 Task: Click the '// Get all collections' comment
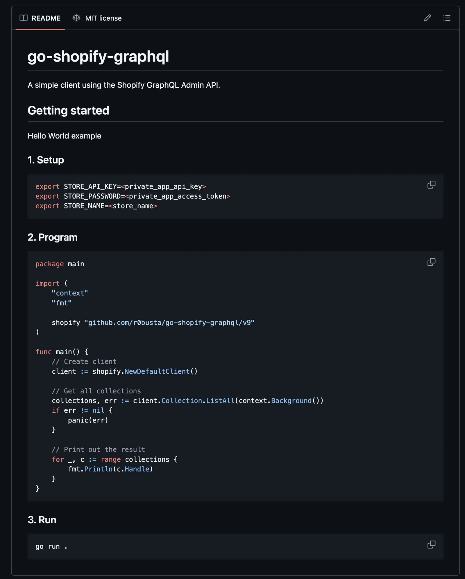click(96, 391)
